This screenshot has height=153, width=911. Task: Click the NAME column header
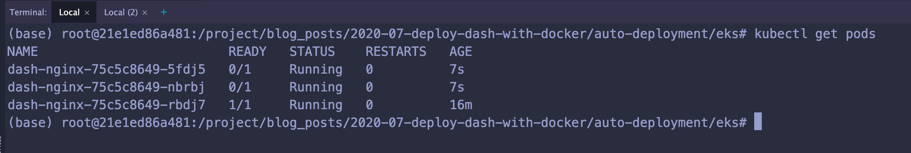[23, 52]
